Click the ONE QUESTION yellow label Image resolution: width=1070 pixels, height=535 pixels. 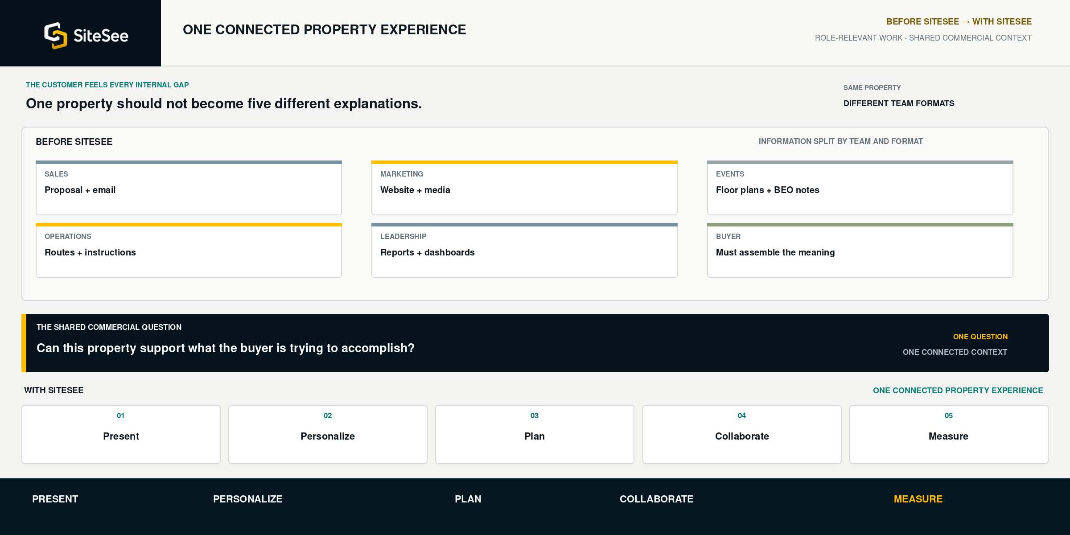(x=980, y=337)
